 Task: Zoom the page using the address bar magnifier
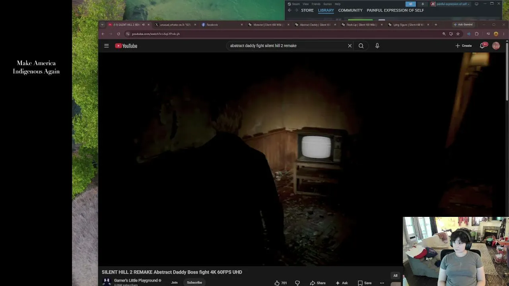444,34
